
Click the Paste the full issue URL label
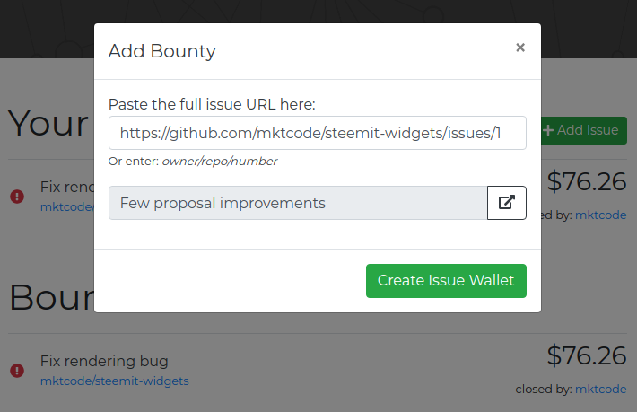click(212, 104)
